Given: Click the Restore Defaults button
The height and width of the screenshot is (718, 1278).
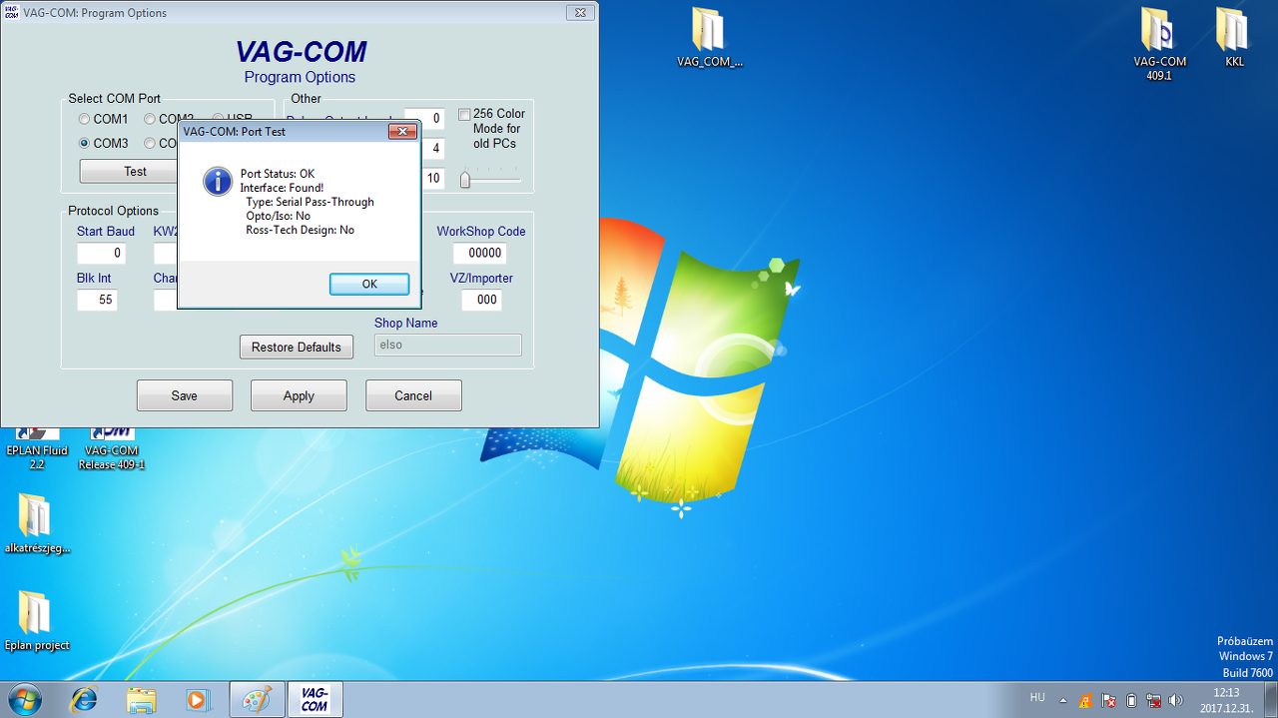Looking at the screenshot, I should pos(297,347).
